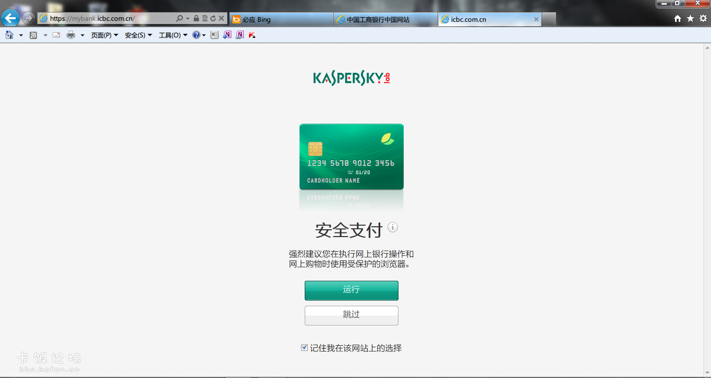The width and height of the screenshot is (711, 378).
Task: Click the command bar Home page icon
Action: 9,35
